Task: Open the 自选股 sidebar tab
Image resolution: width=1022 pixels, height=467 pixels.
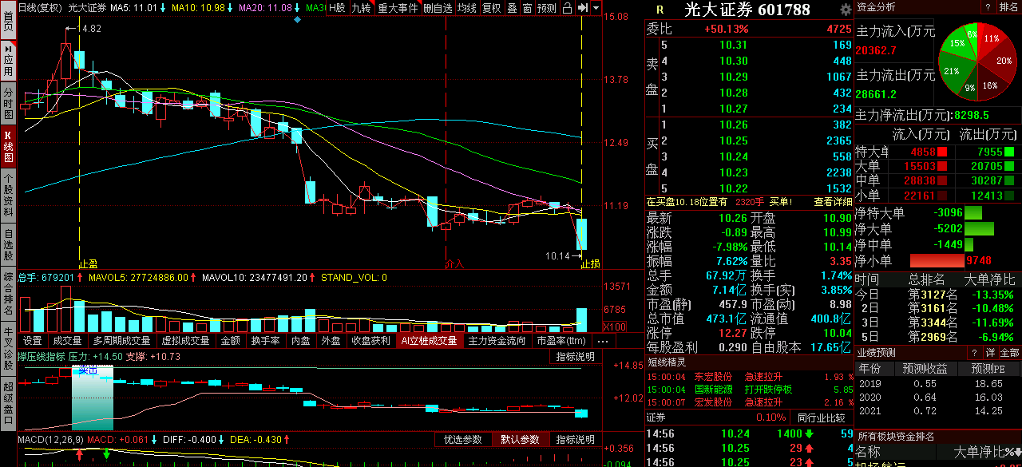Action: coord(8,245)
